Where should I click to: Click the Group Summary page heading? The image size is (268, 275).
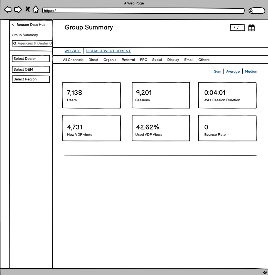click(x=89, y=27)
